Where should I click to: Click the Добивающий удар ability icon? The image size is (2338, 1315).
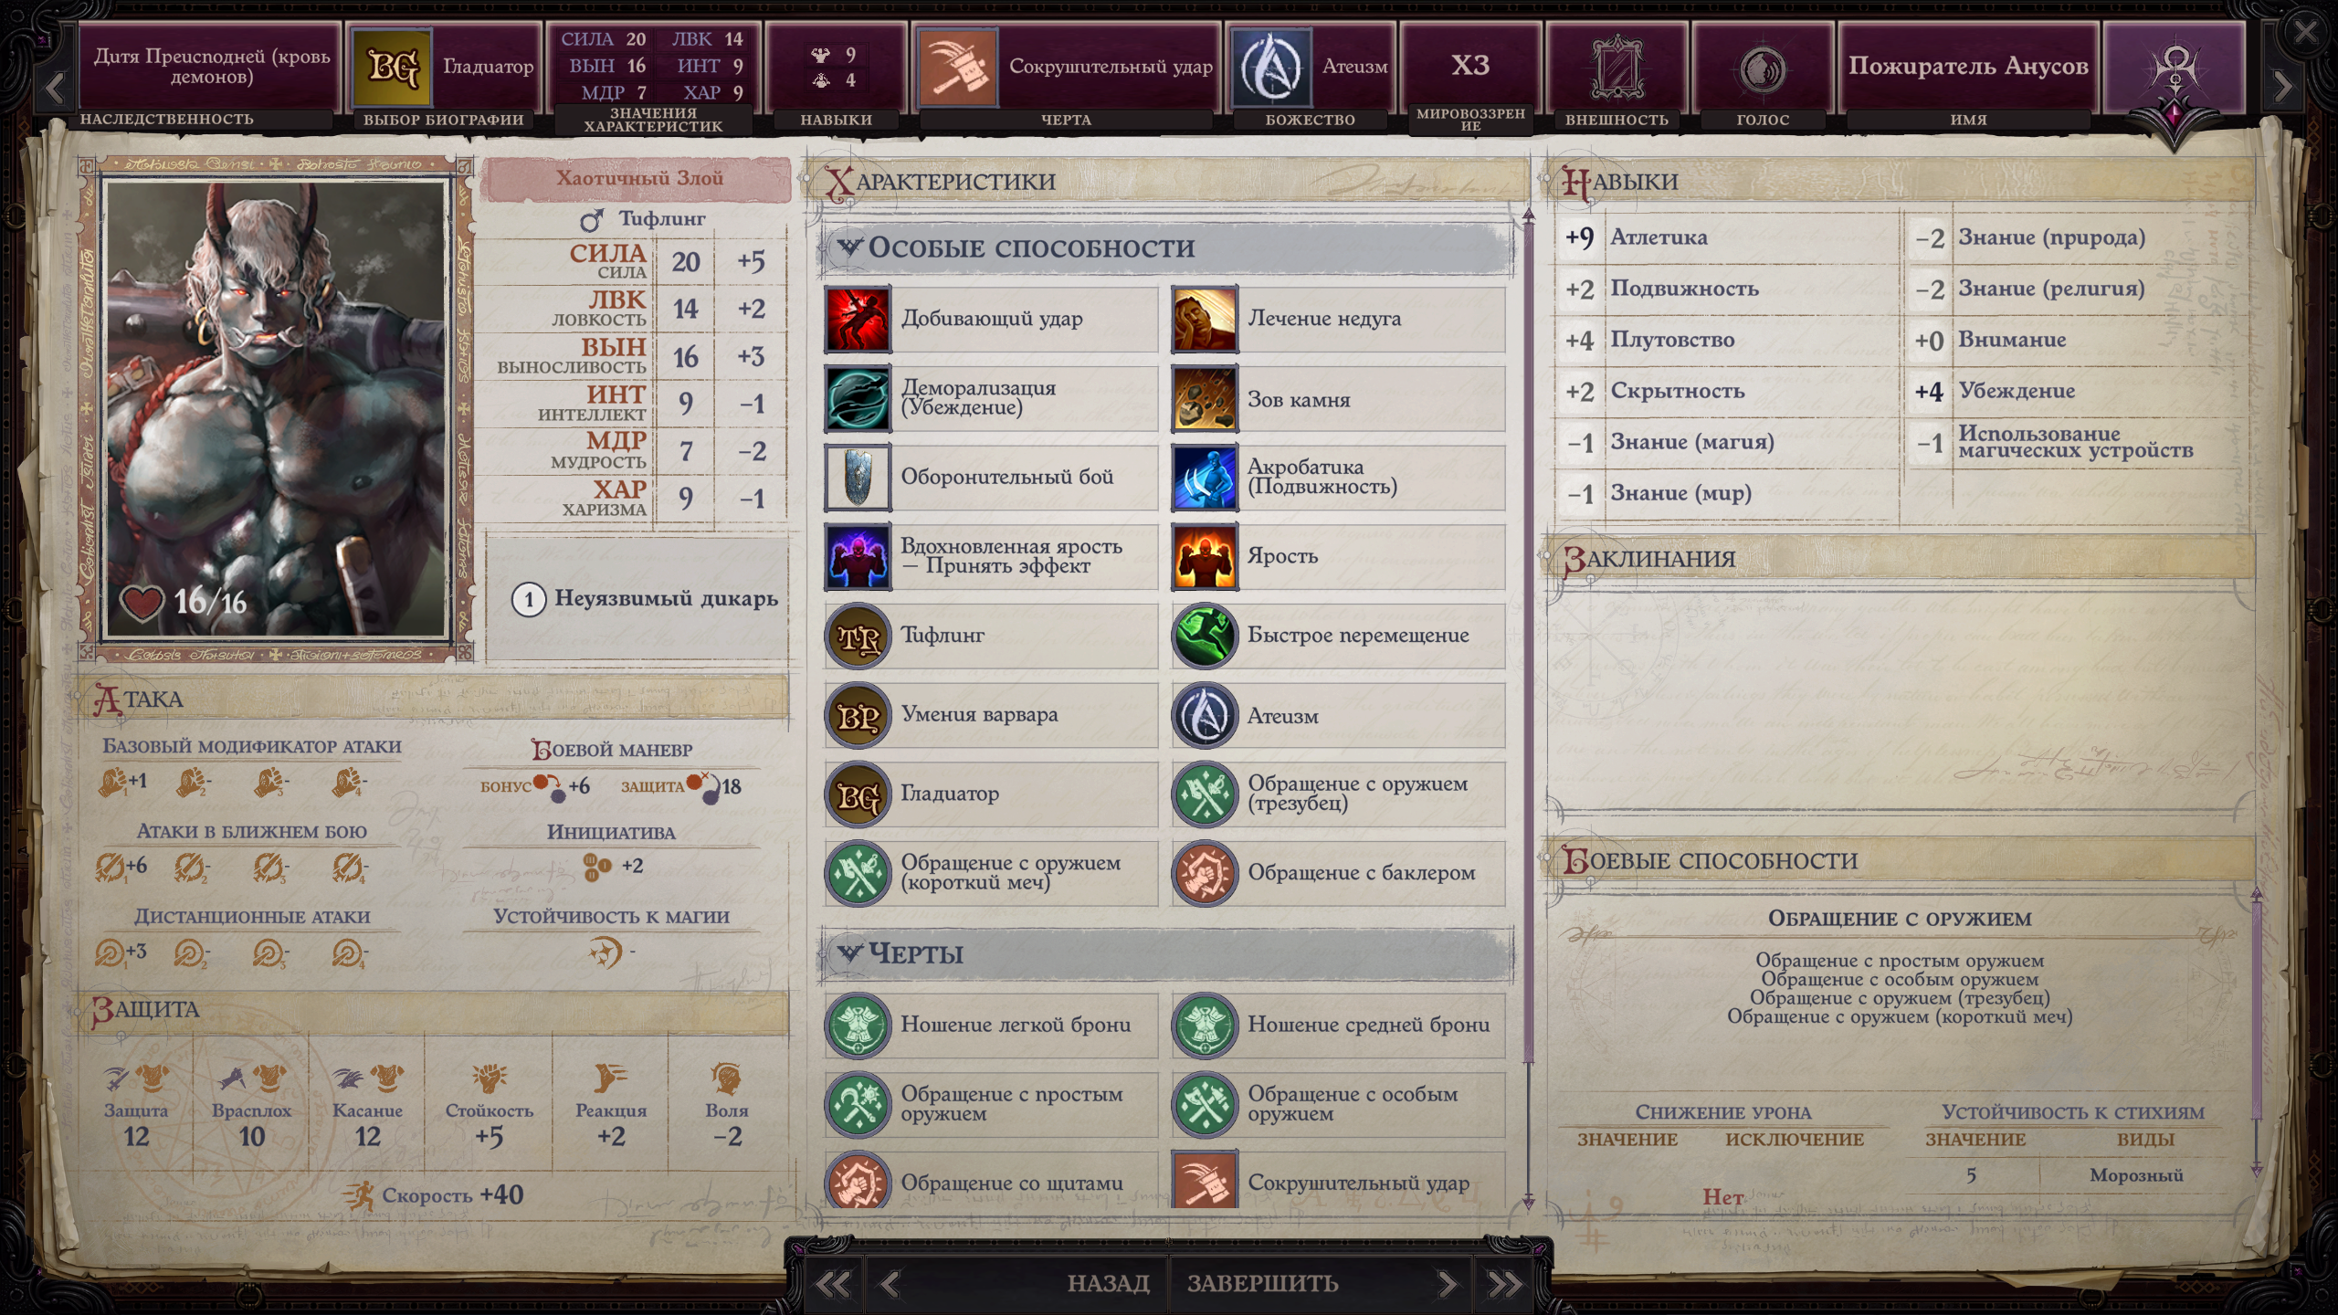click(x=857, y=319)
